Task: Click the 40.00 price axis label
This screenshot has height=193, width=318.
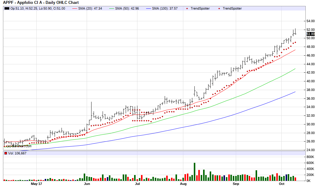Action: [310, 81]
